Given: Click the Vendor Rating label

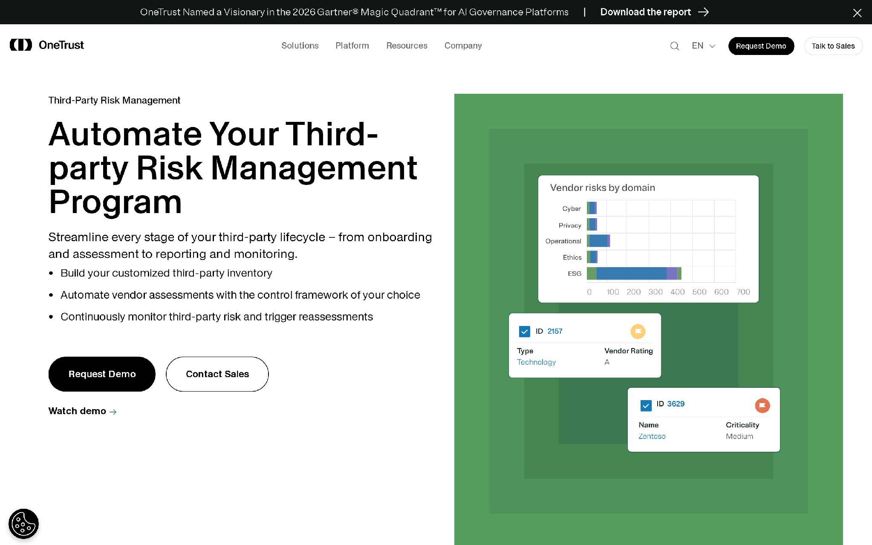Looking at the screenshot, I should (628, 351).
